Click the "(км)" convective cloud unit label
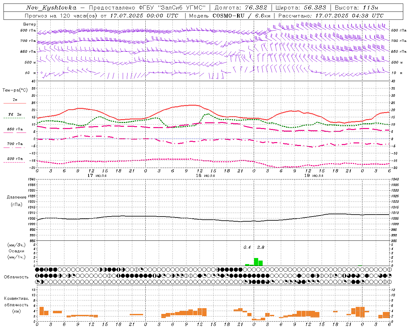The height and width of the screenshot is (327, 408). click(16, 311)
